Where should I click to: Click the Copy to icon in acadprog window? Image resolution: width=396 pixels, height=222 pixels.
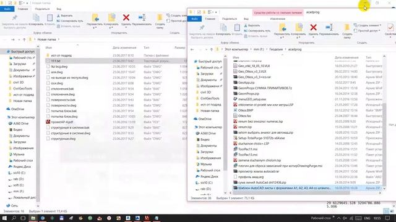298,27
